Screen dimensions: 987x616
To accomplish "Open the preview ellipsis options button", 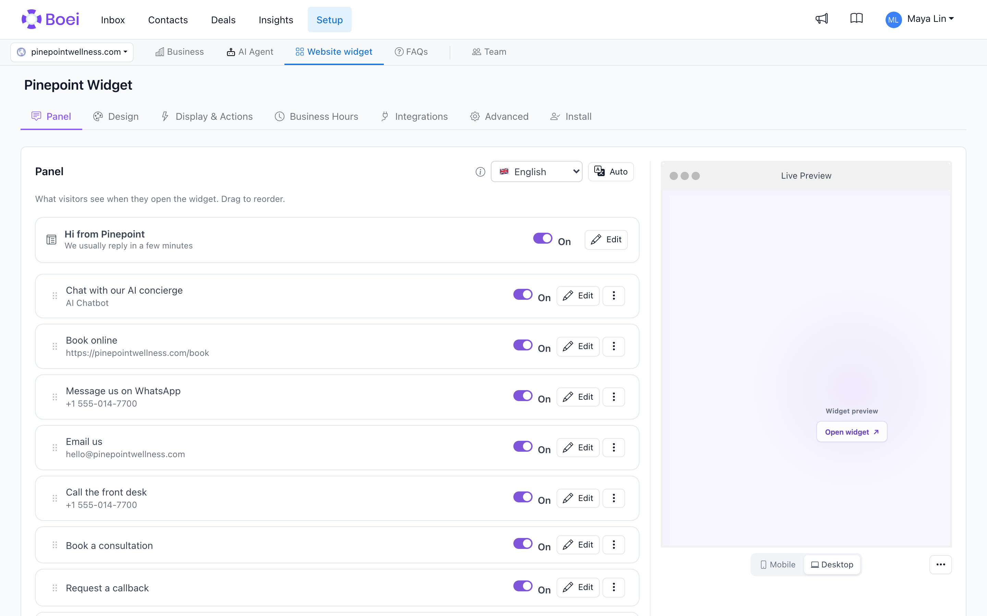I will [940, 565].
